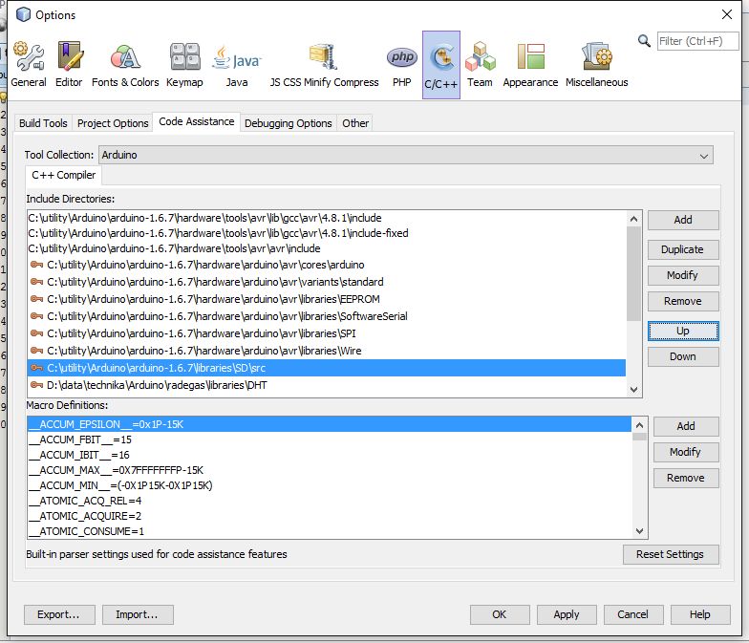Duplicate the selected include directory
The image size is (749, 643).
(683, 249)
